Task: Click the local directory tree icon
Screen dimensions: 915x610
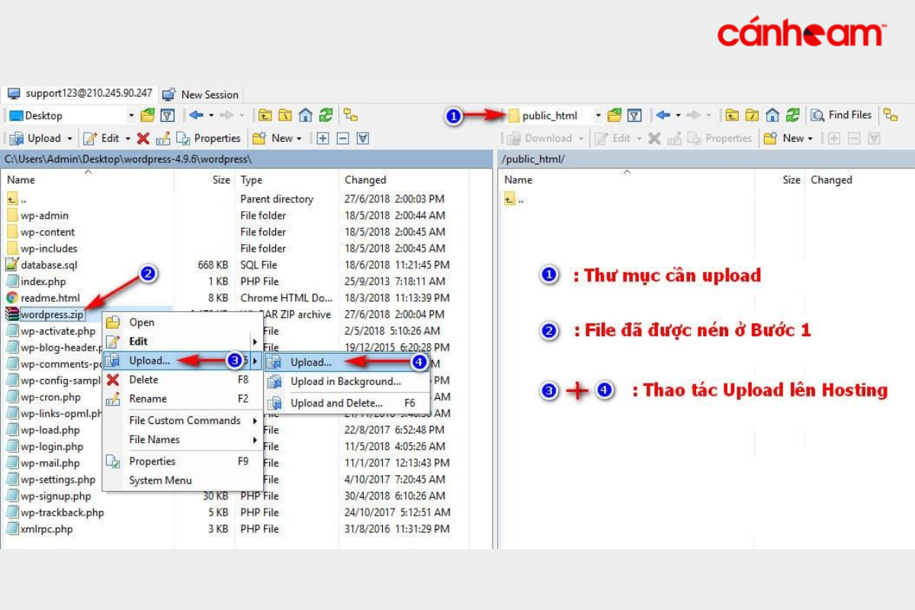Action: click(x=350, y=115)
